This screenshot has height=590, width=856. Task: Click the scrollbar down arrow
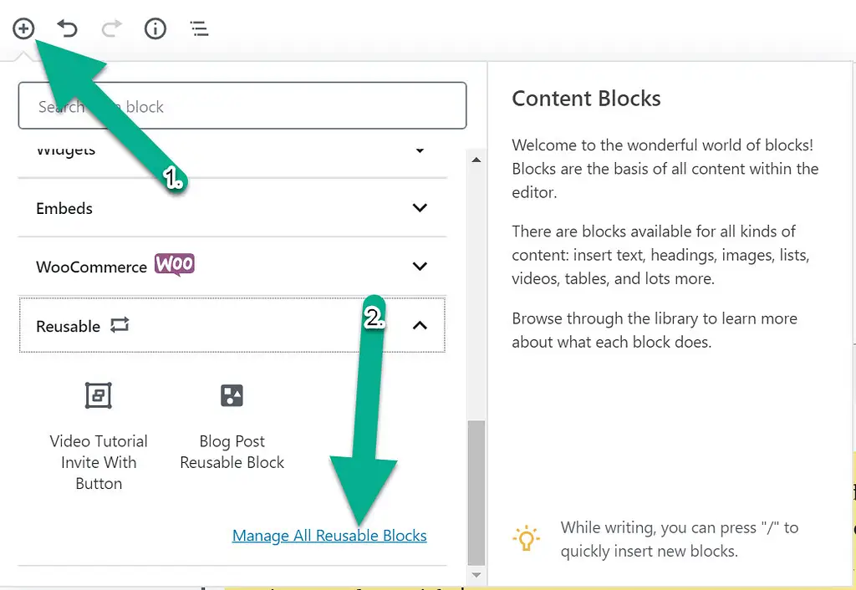[476, 576]
